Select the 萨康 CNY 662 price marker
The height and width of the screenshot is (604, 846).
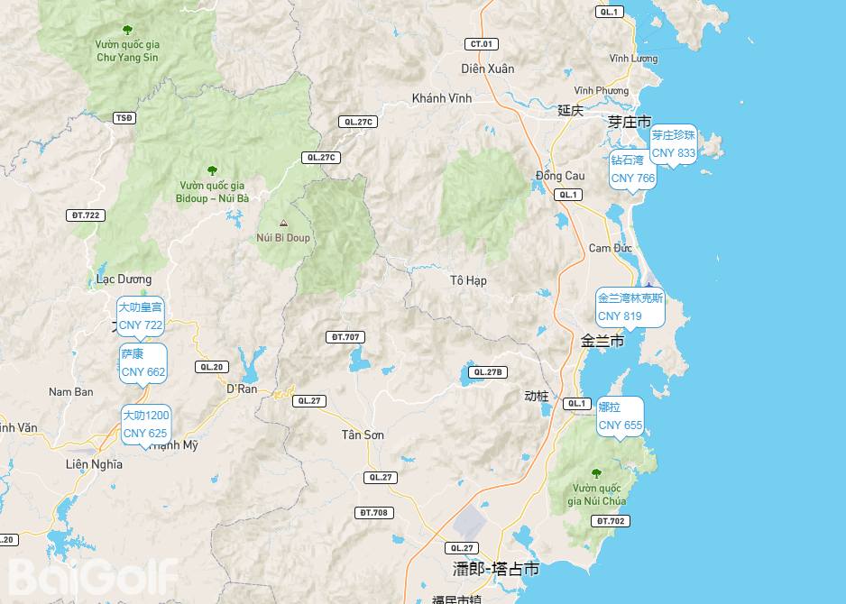(x=143, y=363)
